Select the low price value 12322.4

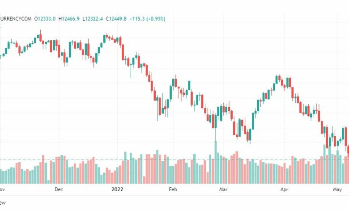click(x=94, y=19)
